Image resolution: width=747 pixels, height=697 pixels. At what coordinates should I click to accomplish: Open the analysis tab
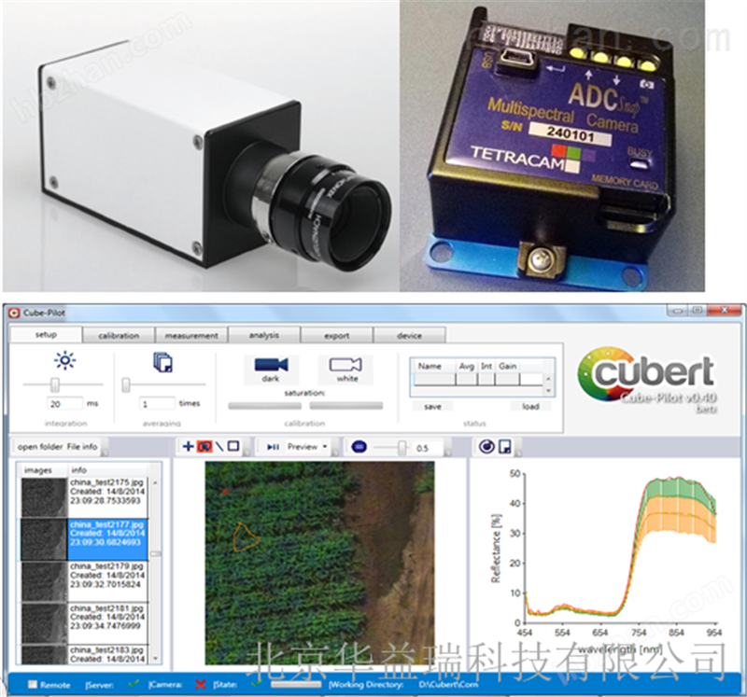(x=264, y=336)
